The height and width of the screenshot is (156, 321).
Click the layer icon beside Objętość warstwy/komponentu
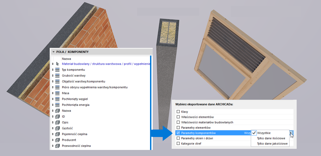point(57,82)
